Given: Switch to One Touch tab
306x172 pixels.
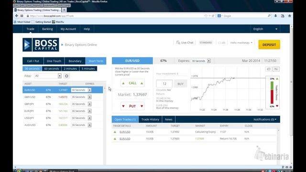Looking at the screenshot, I should coord(54,61).
